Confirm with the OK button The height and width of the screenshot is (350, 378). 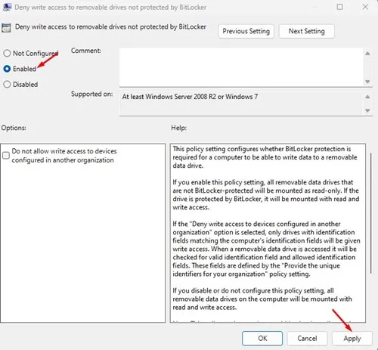point(262,338)
